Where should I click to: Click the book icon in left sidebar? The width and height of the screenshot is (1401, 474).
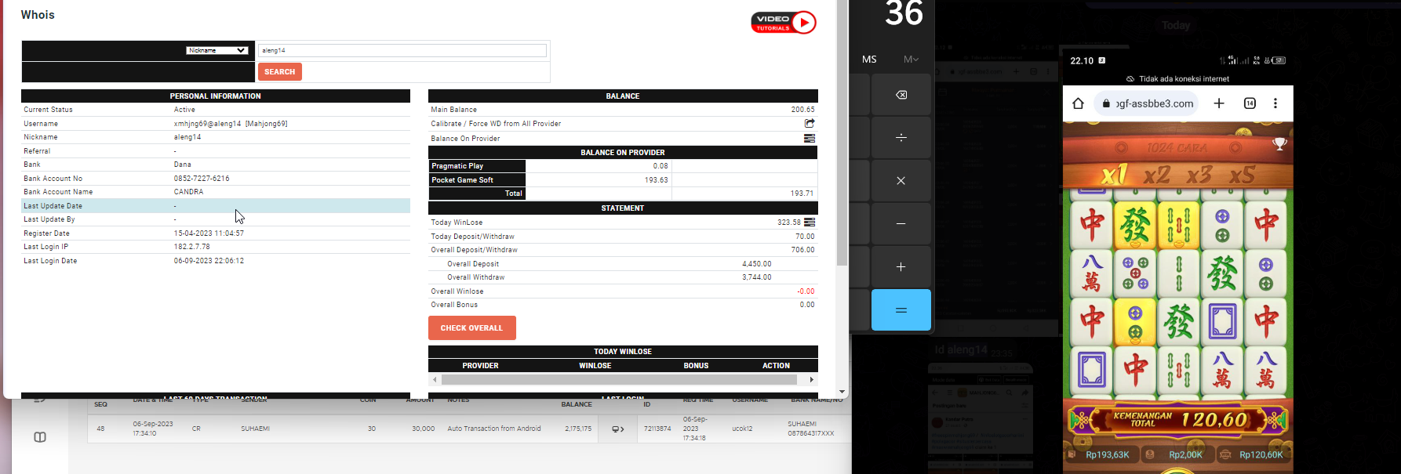[40, 437]
